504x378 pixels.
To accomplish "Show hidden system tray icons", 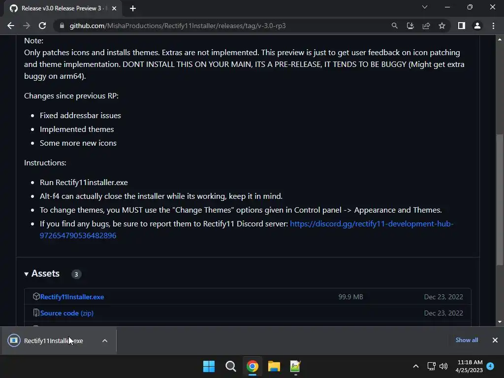I will pyautogui.click(x=415, y=366).
